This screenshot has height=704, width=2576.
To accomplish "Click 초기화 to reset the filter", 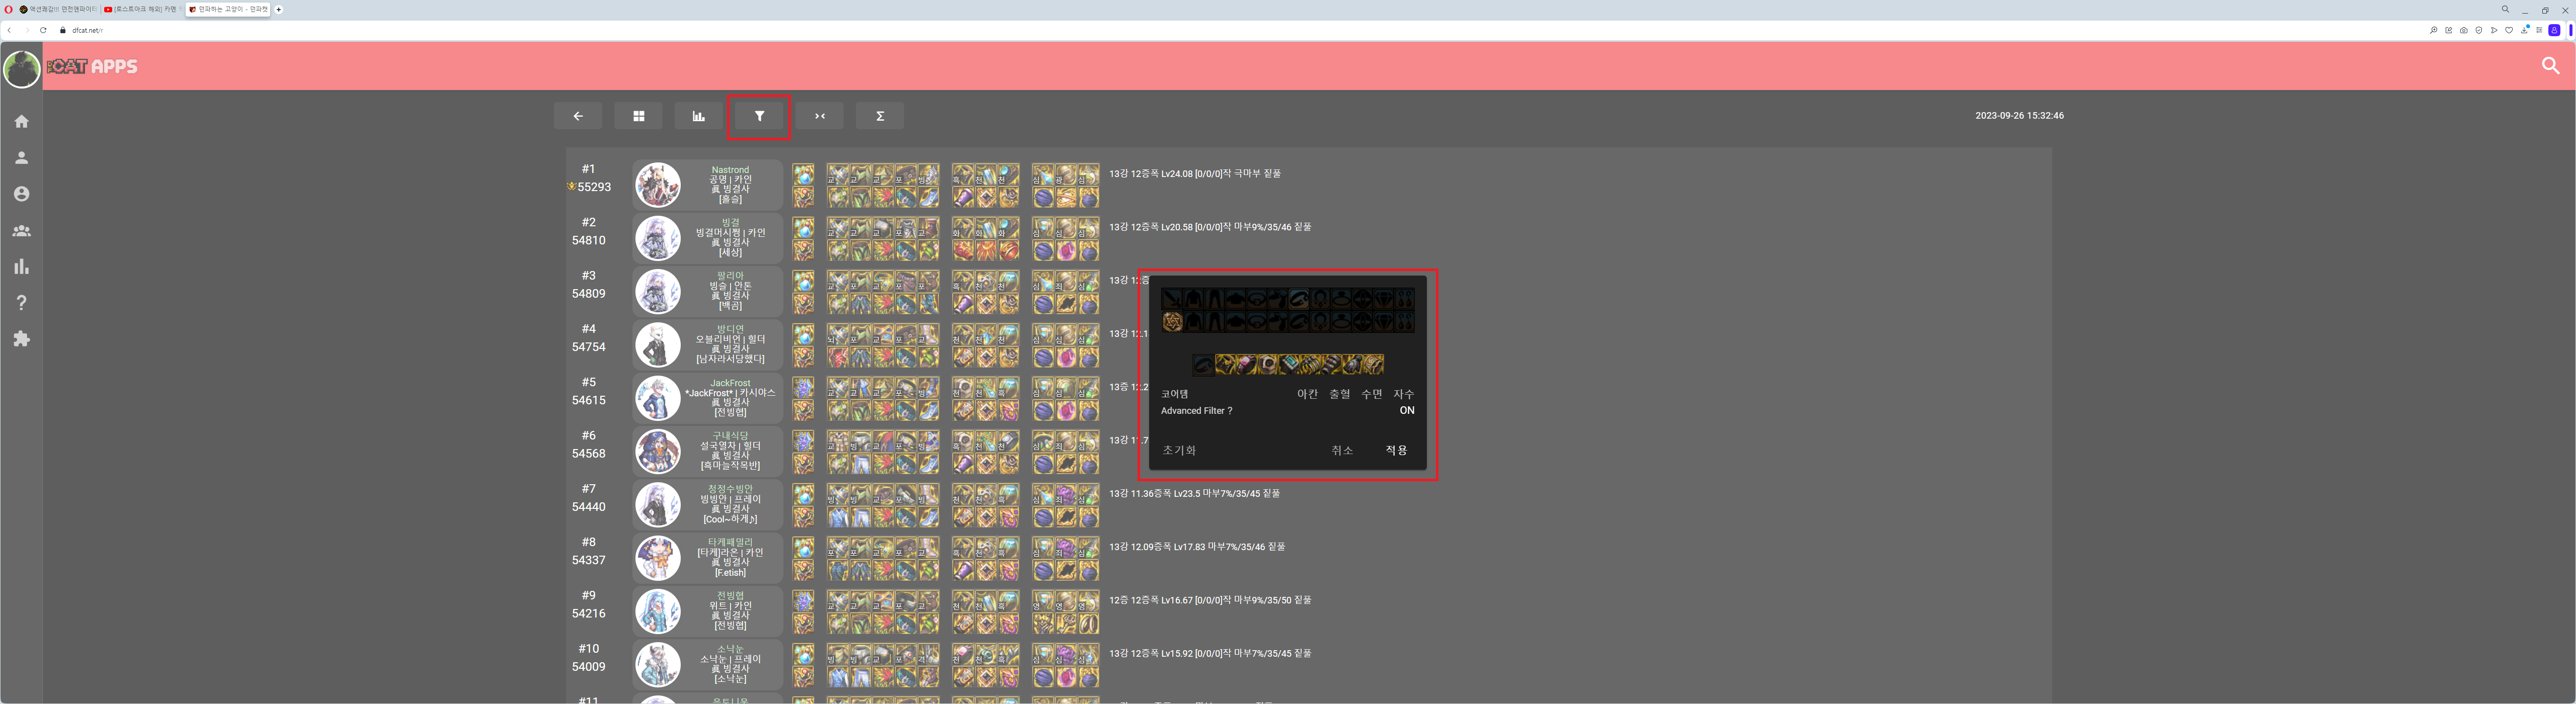I will pyautogui.click(x=1179, y=450).
